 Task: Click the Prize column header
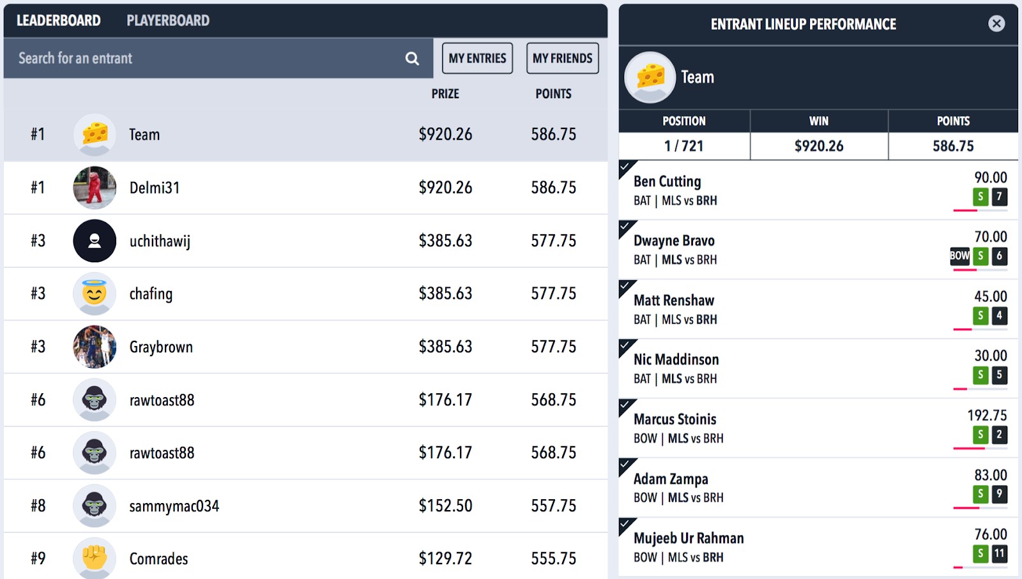tap(445, 94)
